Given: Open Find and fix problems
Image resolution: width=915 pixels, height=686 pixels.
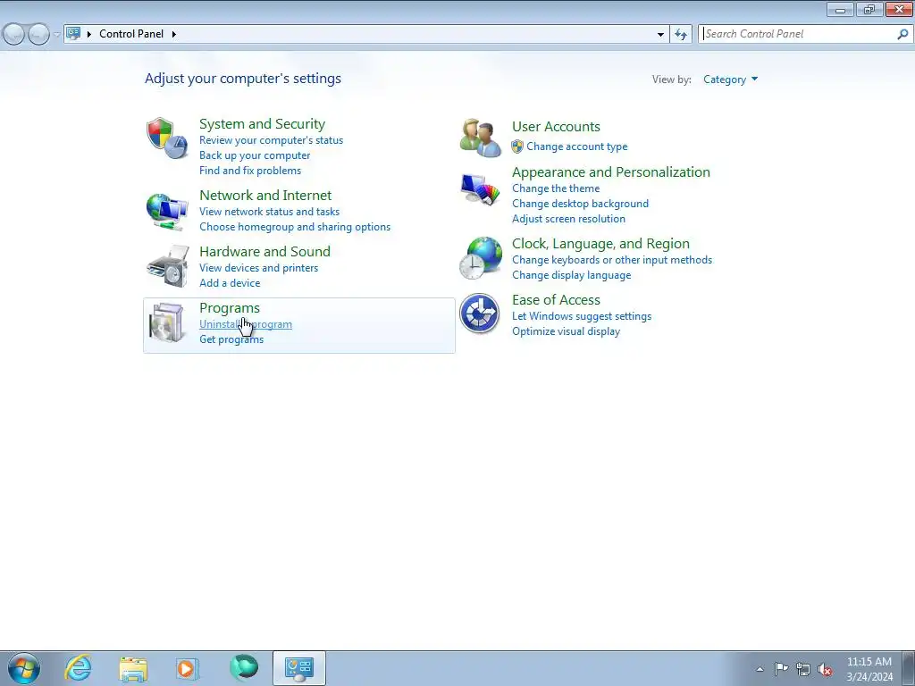Looking at the screenshot, I should pyautogui.click(x=250, y=171).
